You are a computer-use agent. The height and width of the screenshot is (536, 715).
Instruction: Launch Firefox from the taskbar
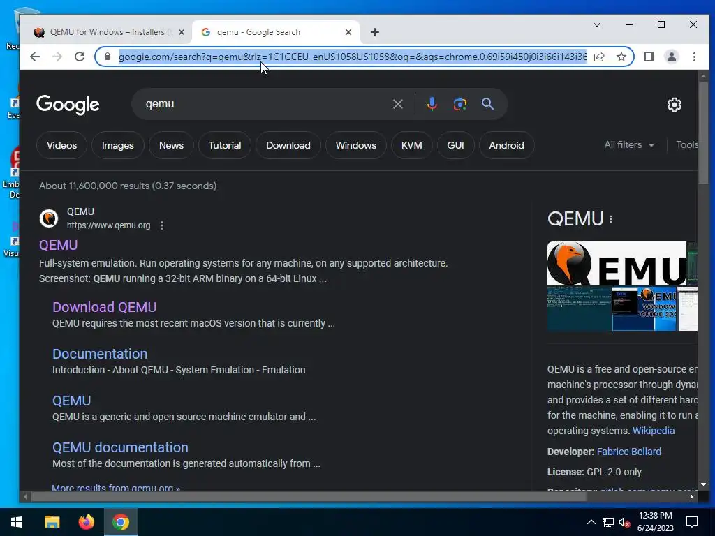(x=86, y=522)
